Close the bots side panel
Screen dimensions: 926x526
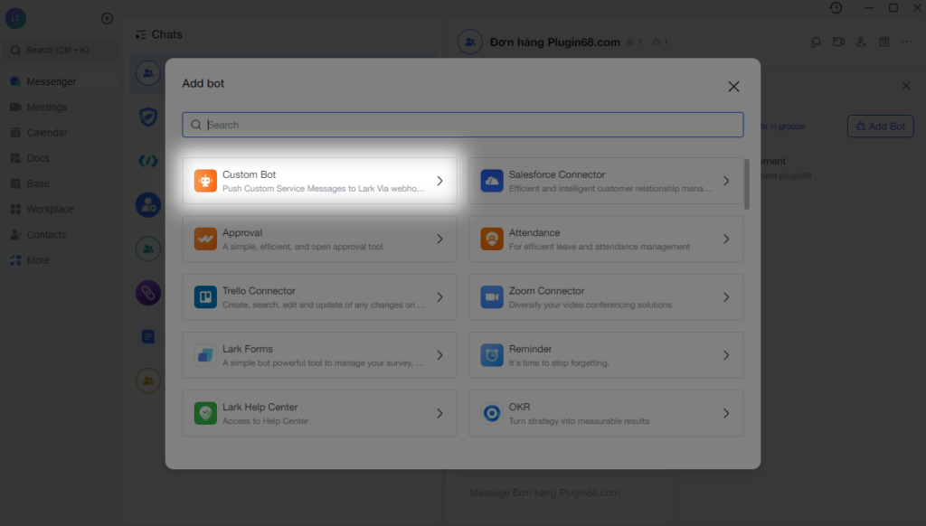pyautogui.click(x=906, y=86)
